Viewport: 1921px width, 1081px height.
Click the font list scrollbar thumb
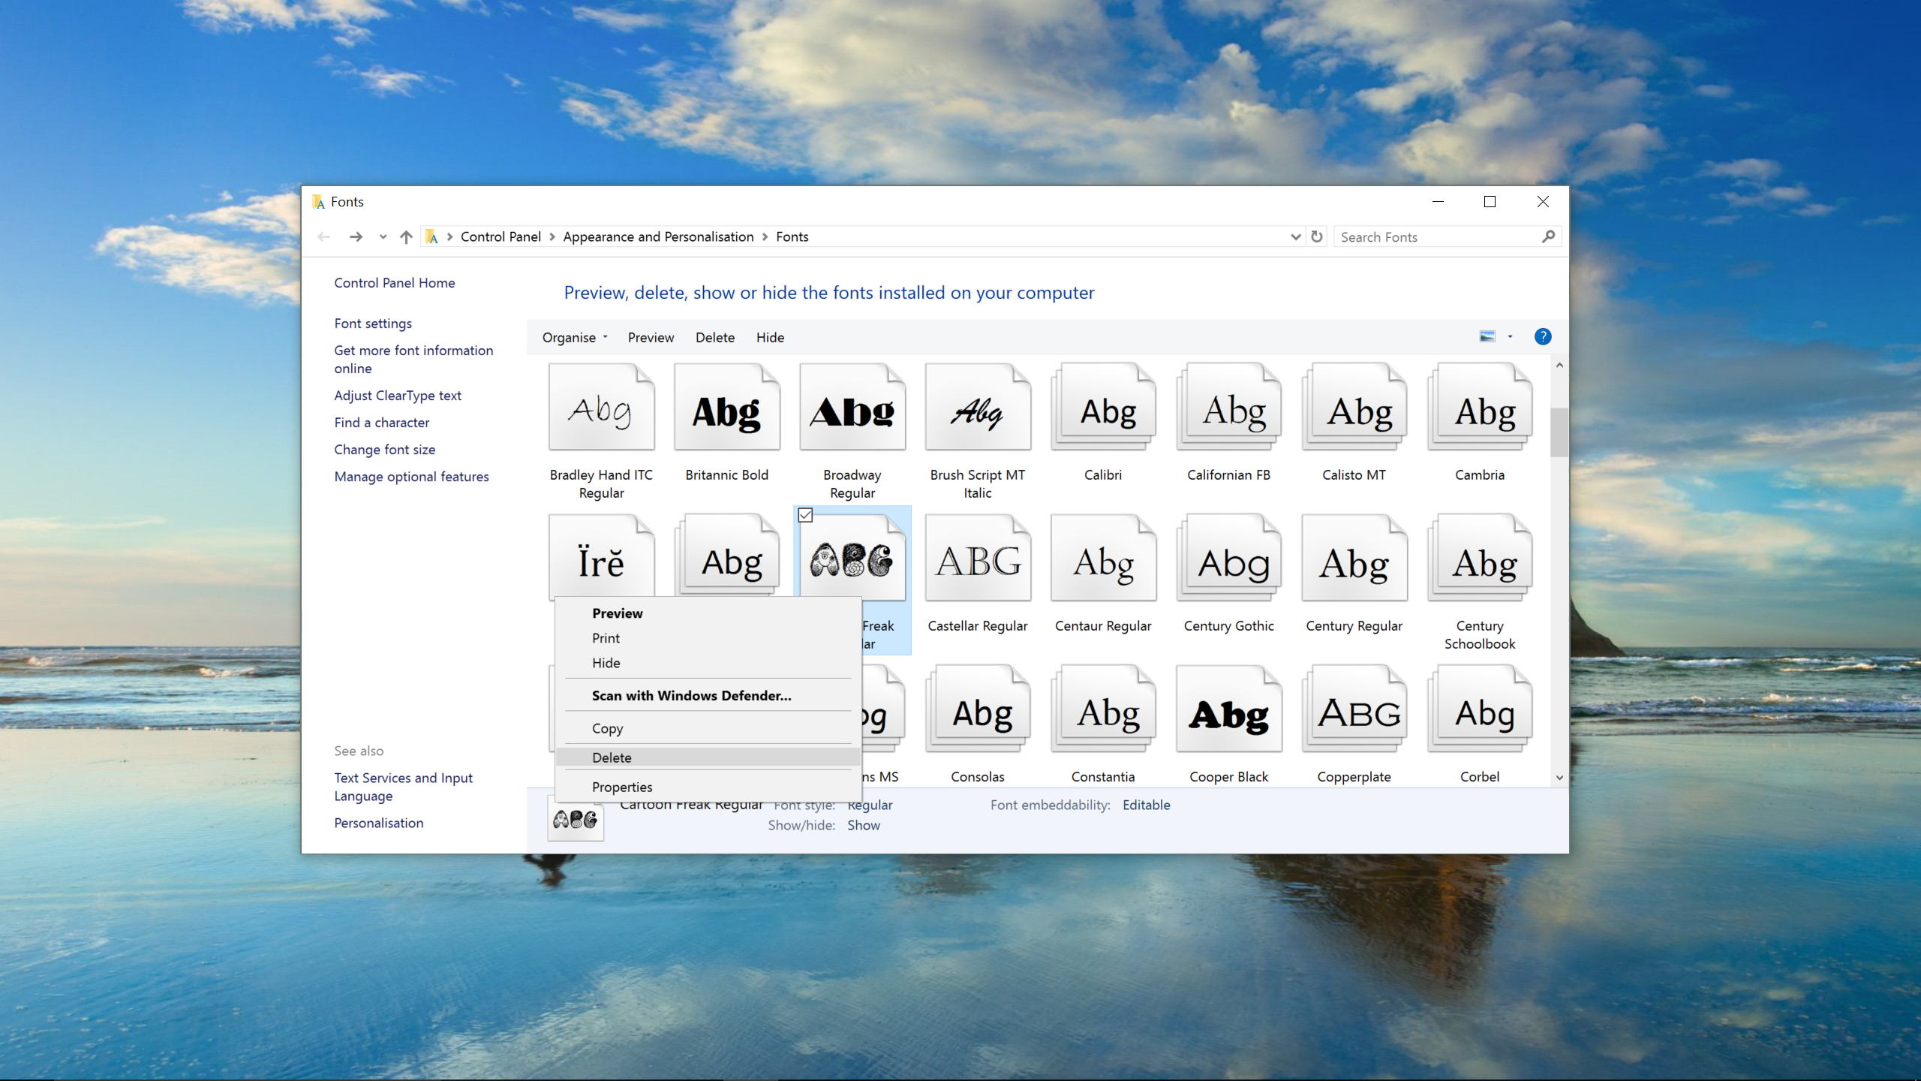tap(1559, 432)
